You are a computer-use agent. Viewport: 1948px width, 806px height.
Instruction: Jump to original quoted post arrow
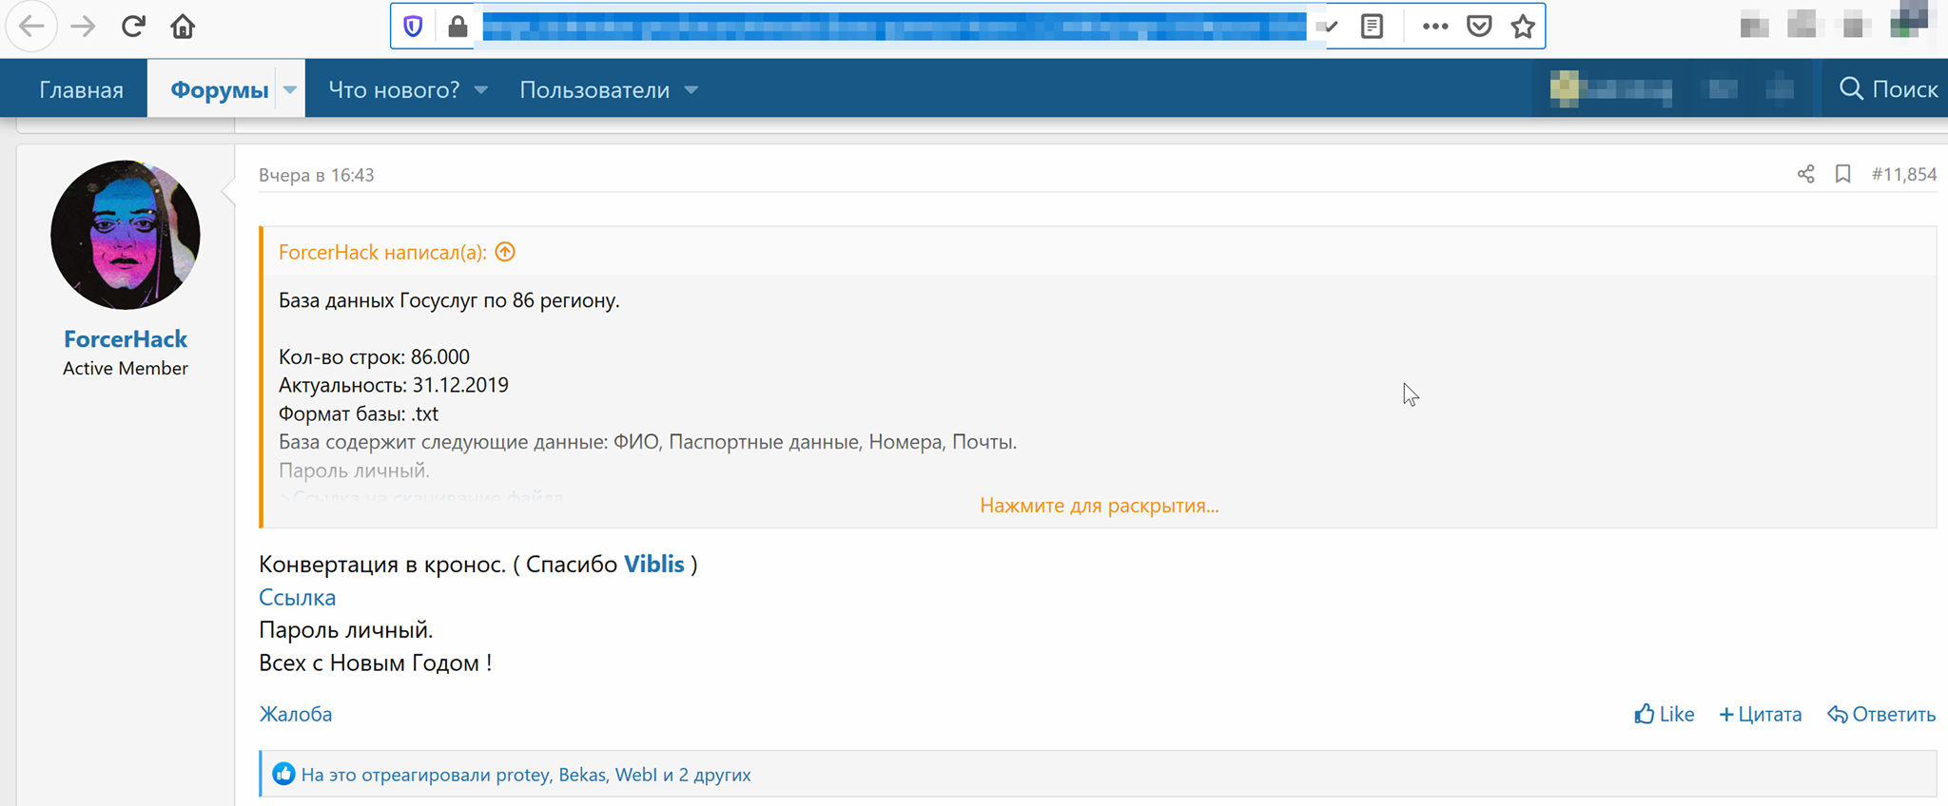tap(505, 252)
